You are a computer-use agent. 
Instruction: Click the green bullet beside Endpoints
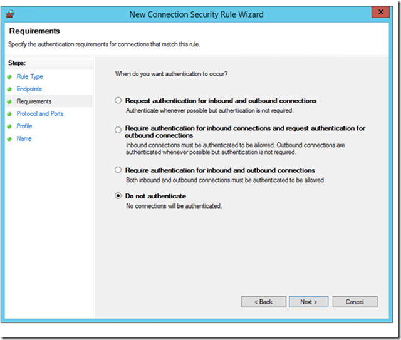(9, 89)
